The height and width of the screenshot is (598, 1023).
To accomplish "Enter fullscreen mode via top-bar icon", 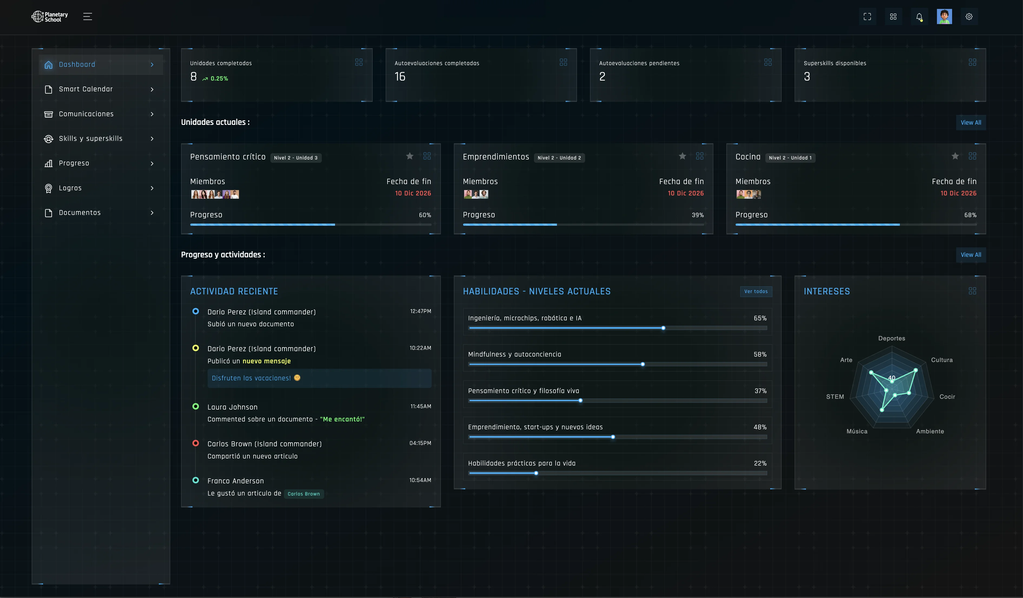I will (x=867, y=16).
